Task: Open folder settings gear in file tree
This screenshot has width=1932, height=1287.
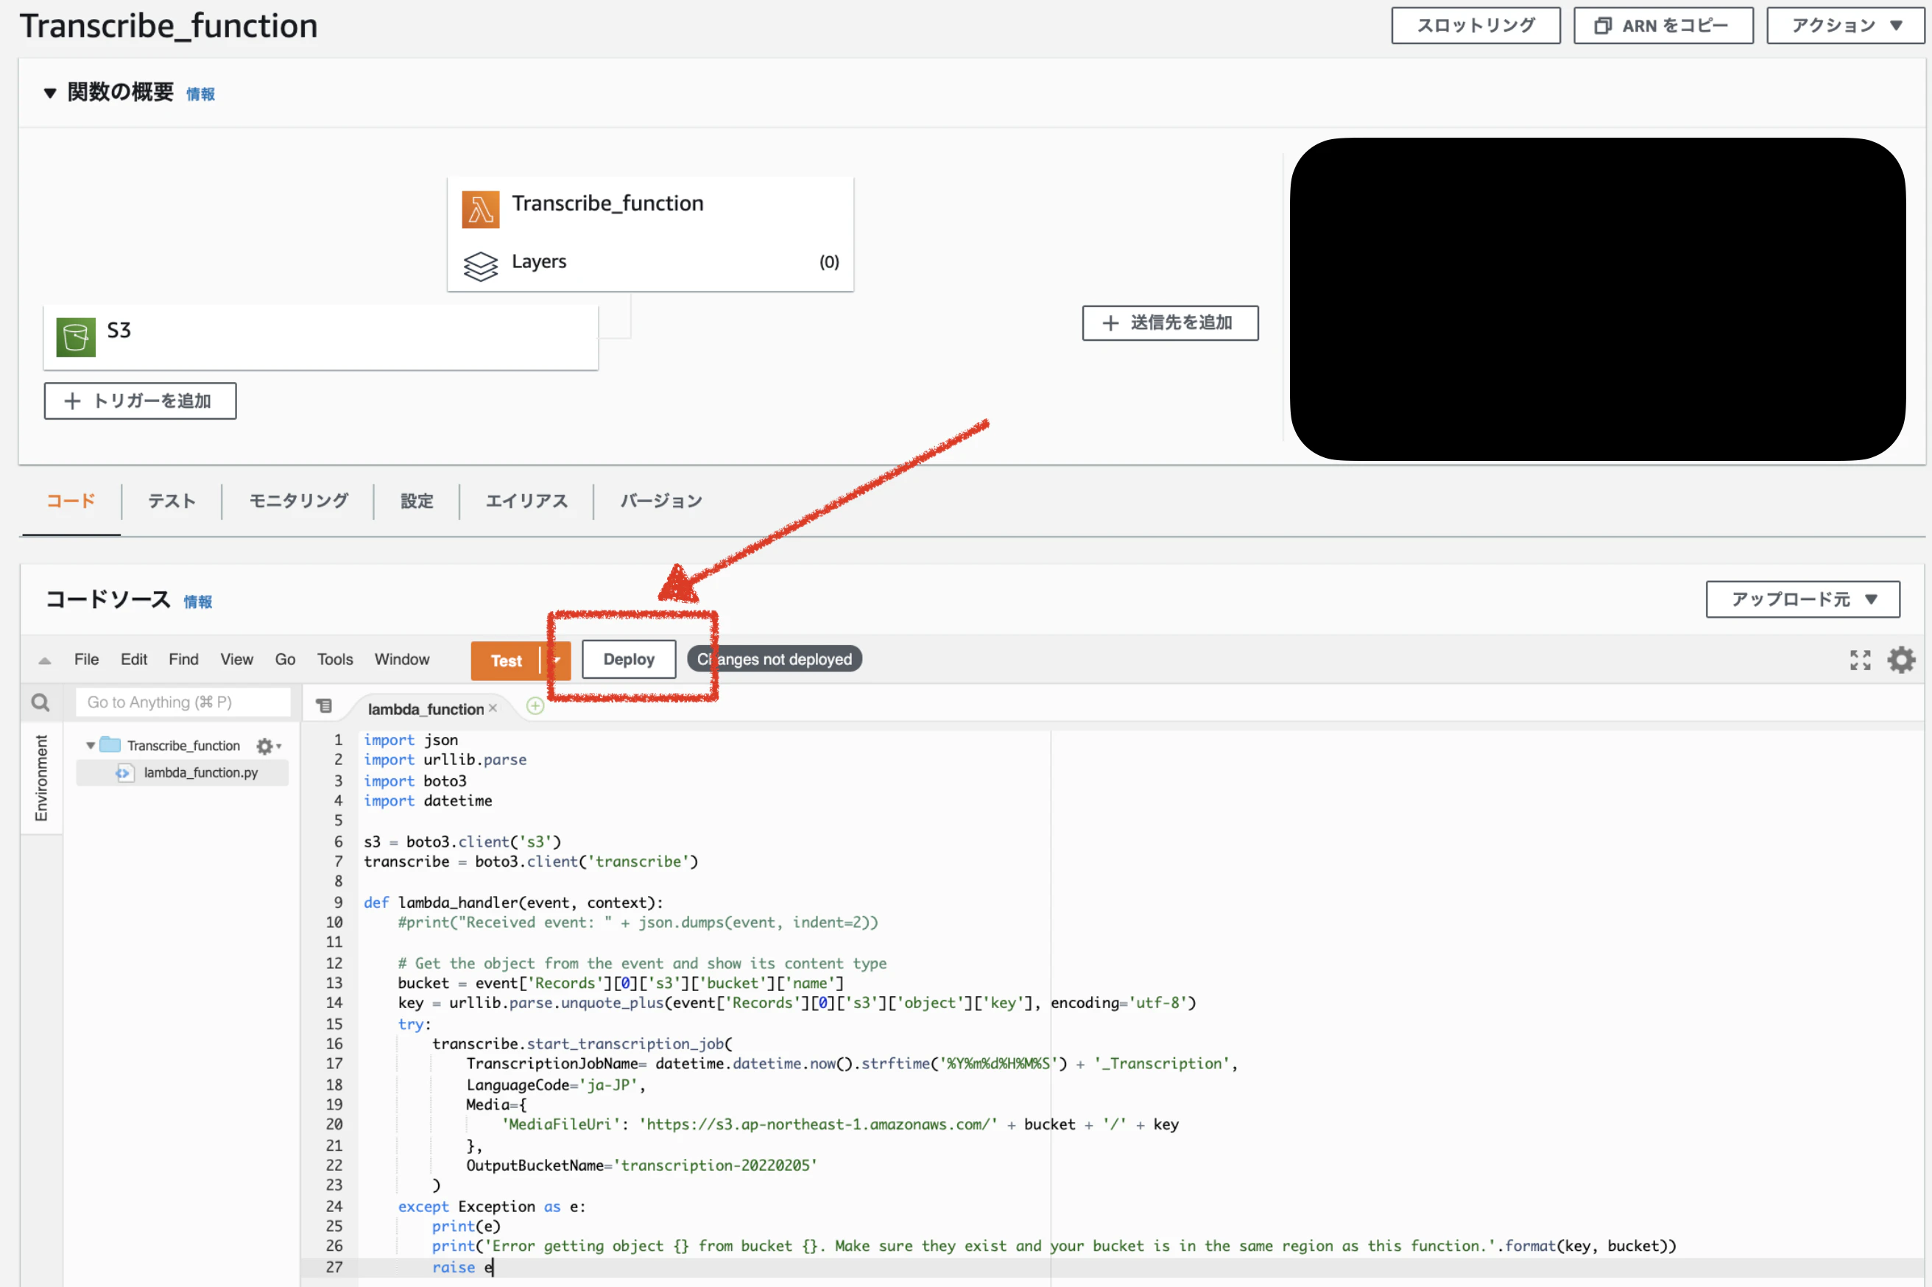Action: (x=267, y=746)
